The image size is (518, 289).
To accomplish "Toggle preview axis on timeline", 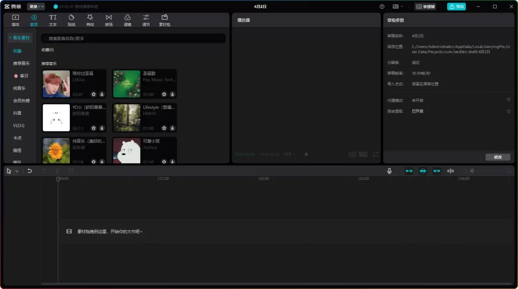I will coord(451,171).
